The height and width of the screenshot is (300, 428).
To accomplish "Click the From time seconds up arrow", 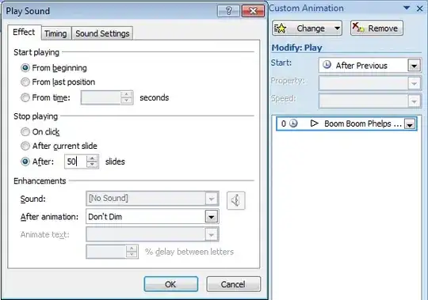I will click(126, 94).
